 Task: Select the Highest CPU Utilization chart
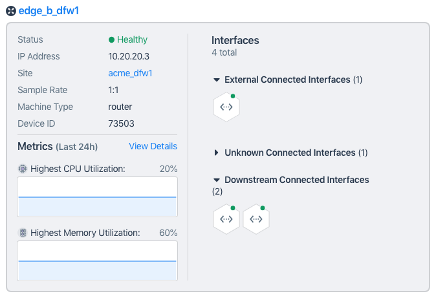click(x=97, y=197)
